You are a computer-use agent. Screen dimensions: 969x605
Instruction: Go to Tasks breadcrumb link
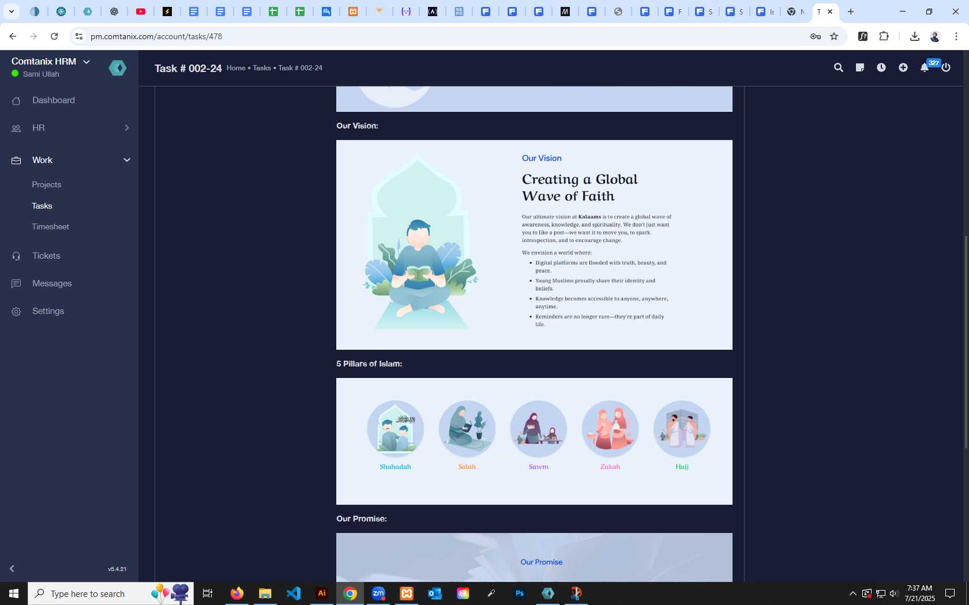[x=262, y=68]
